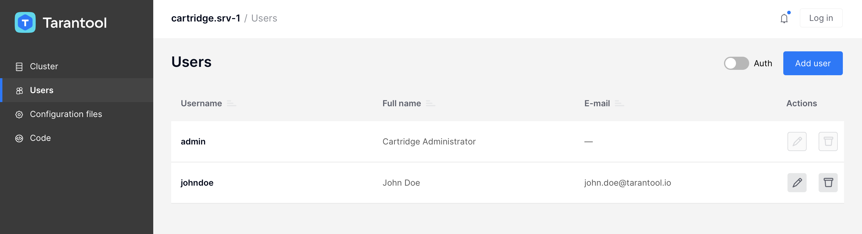The image size is (862, 234).
Task: Open the notifications bell
Action: click(784, 18)
